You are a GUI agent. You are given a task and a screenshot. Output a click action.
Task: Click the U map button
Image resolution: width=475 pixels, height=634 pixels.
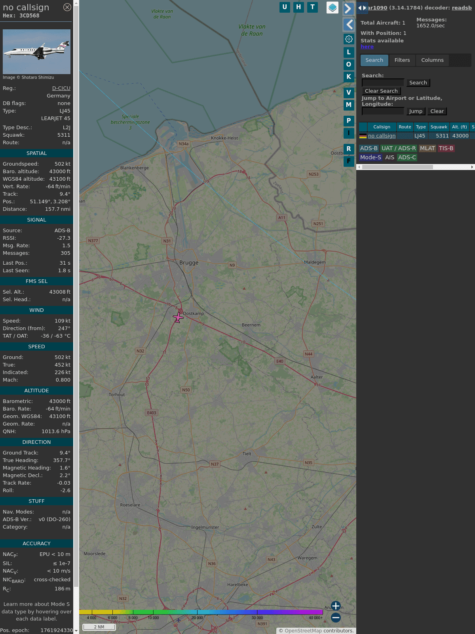[285, 7]
